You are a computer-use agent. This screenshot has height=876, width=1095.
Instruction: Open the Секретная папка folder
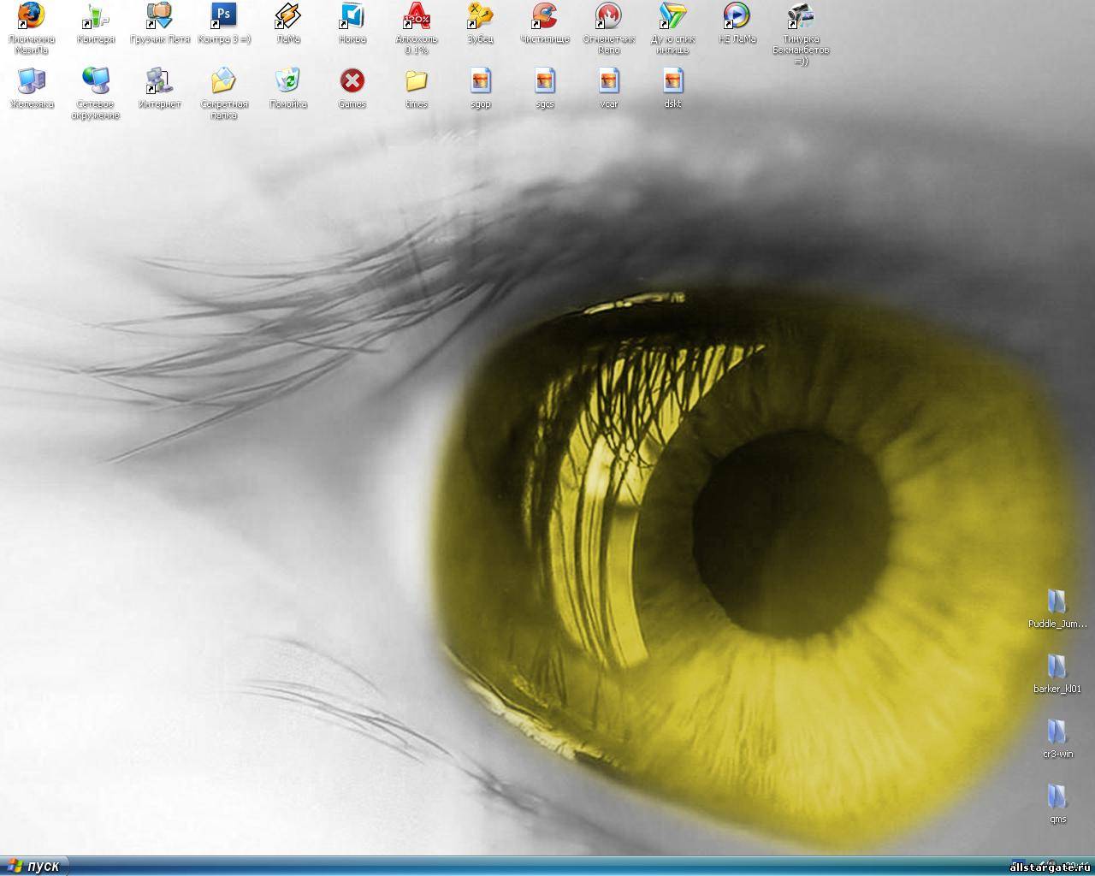tap(223, 81)
